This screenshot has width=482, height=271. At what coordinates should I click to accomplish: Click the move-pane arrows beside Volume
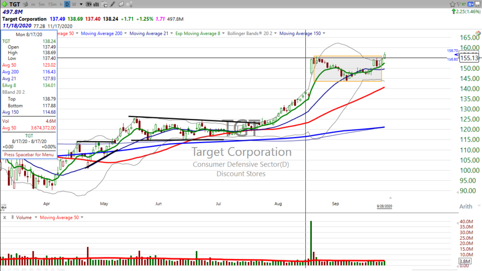[13, 217]
